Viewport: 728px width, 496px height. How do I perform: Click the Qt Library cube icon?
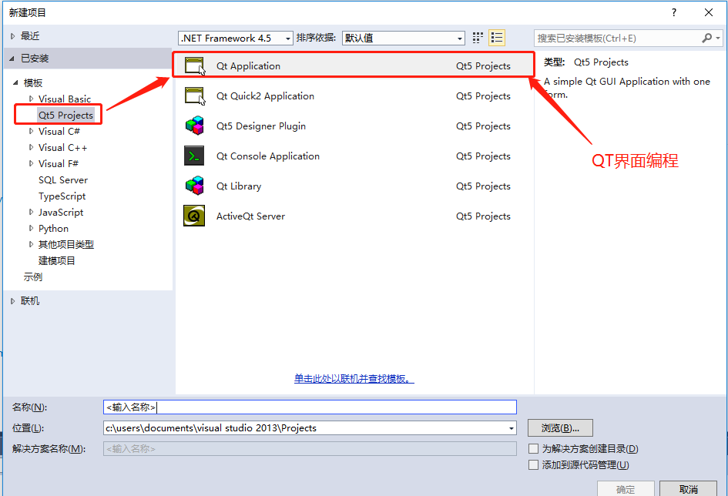[195, 186]
